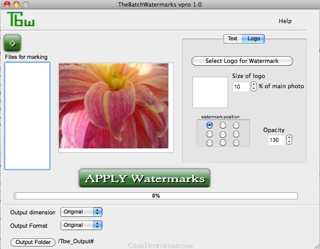Click the logo preview box
Screen dimensions: 320x249
(210, 92)
